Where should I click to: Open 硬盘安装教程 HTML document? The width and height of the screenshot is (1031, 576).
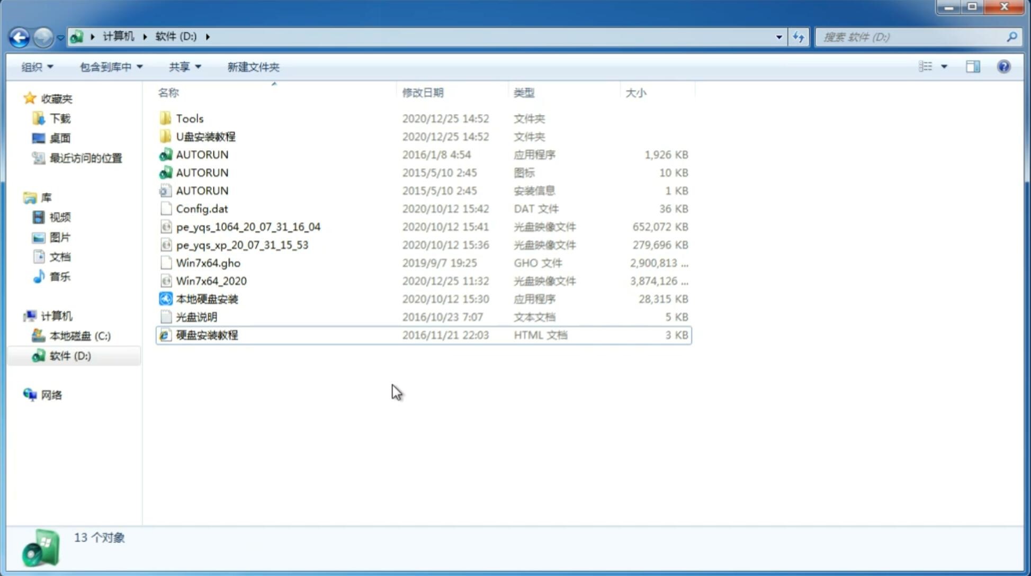point(207,335)
